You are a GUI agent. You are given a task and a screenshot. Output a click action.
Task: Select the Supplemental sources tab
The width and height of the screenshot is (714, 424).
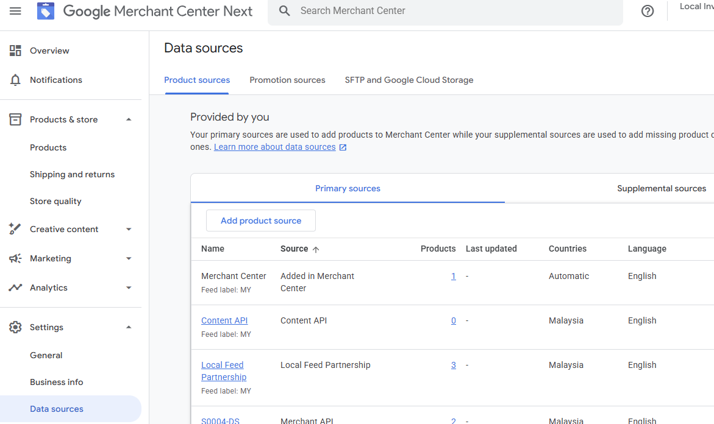point(661,188)
